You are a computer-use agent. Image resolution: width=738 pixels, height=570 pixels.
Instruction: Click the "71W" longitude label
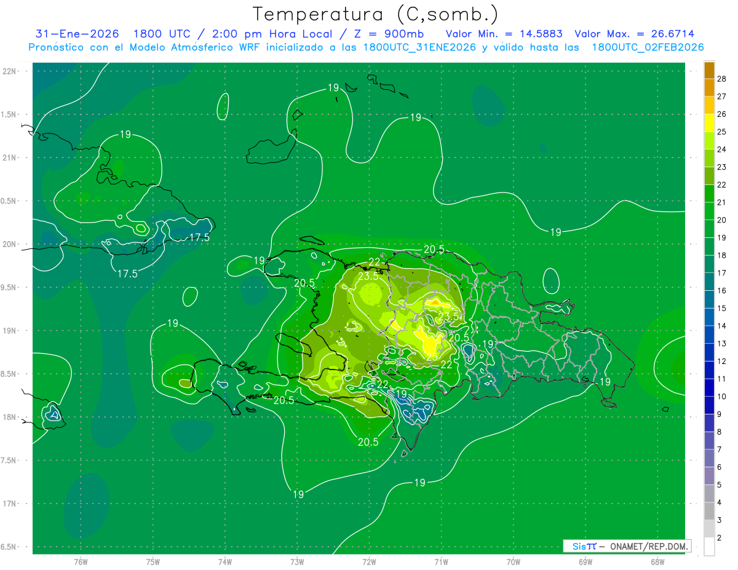pyautogui.click(x=441, y=562)
